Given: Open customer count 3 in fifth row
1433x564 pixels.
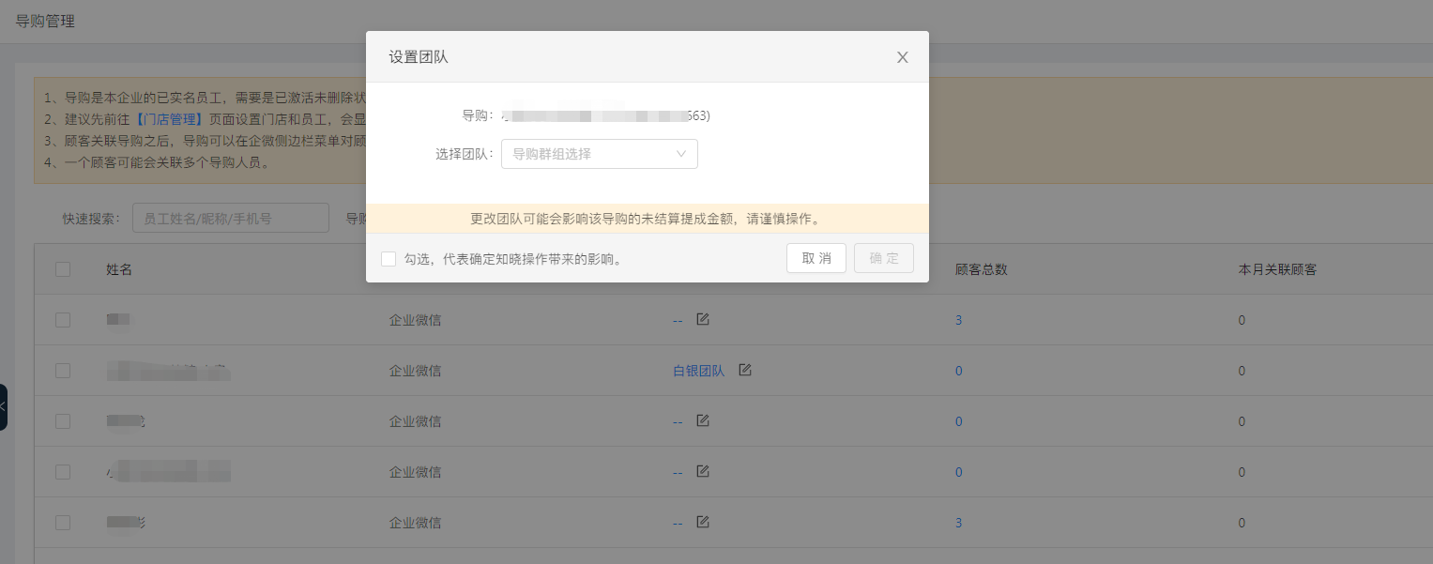Looking at the screenshot, I should (x=958, y=523).
